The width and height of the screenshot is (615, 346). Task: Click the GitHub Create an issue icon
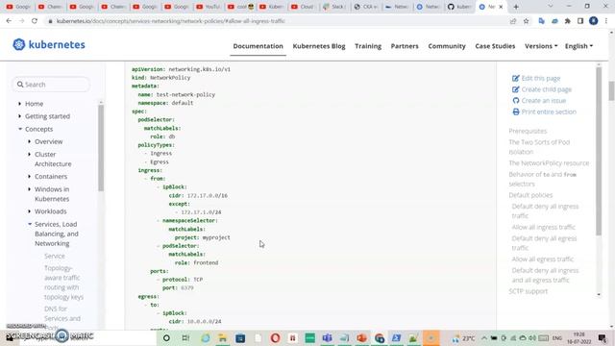click(x=516, y=100)
